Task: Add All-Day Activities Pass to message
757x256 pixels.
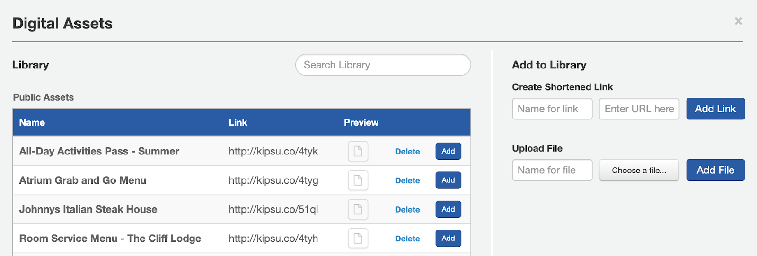Action: pos(448,151)
